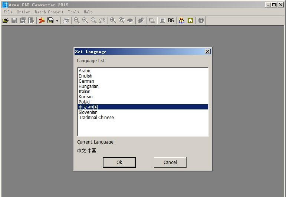Screen dimensions: 286x197
Task: Click the red PDF convert icon
Action: [42, 20]
